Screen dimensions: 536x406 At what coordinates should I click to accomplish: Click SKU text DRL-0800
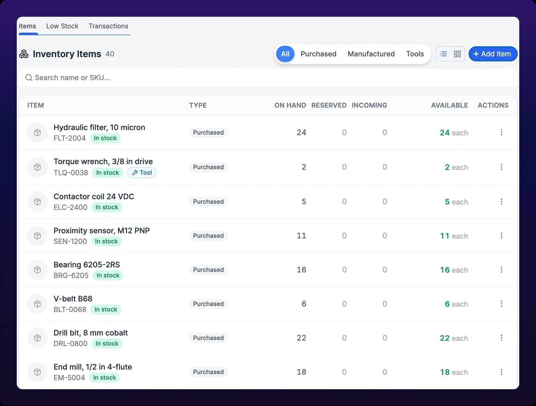pos(70,344)
